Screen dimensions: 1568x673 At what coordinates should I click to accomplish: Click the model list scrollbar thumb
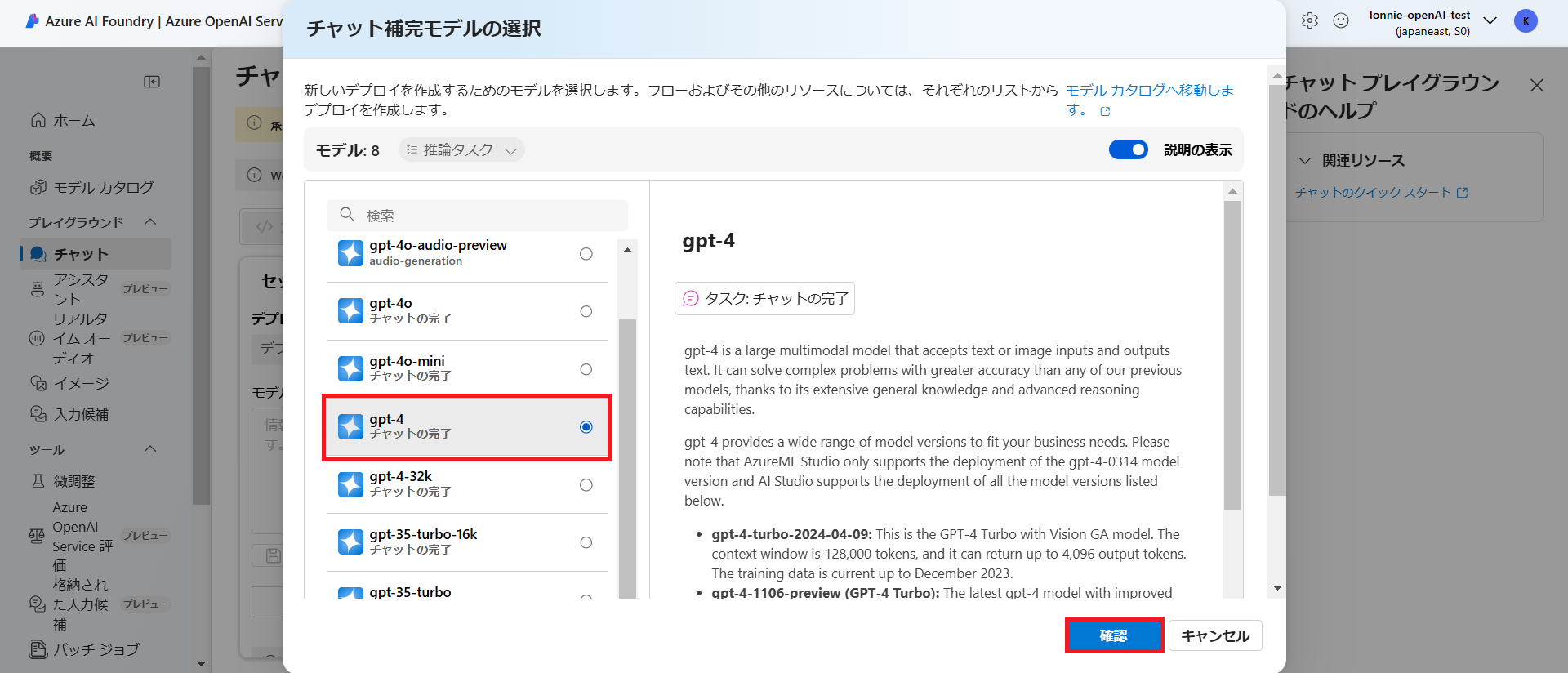click(627, 457)
